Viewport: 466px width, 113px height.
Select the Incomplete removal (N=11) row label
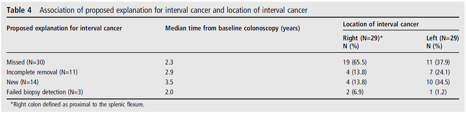click(x=42, y=72)
